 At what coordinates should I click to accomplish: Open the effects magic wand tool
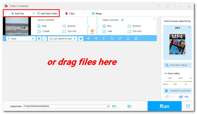click(120, 38)
